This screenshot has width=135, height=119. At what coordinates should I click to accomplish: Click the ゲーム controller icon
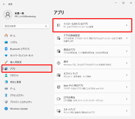[6, 89]
